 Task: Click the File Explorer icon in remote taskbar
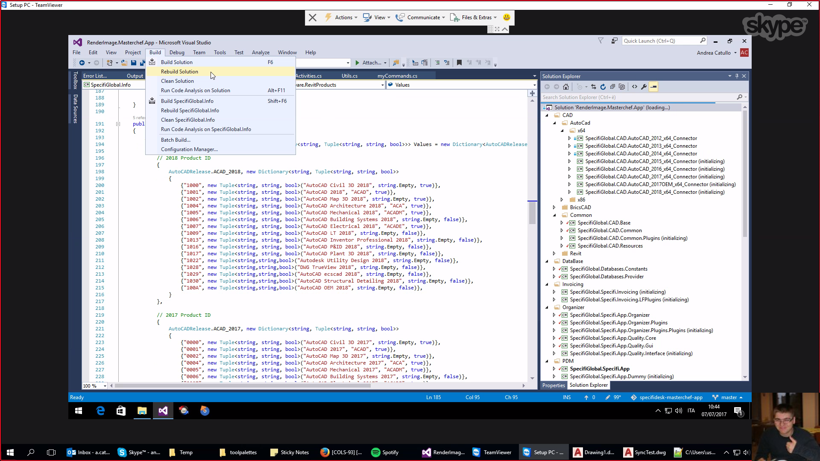coord(142,411)
